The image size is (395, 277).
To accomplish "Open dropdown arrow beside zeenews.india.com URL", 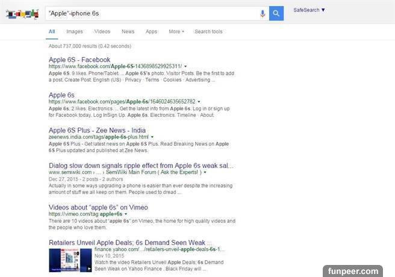I will click(153, 137).
